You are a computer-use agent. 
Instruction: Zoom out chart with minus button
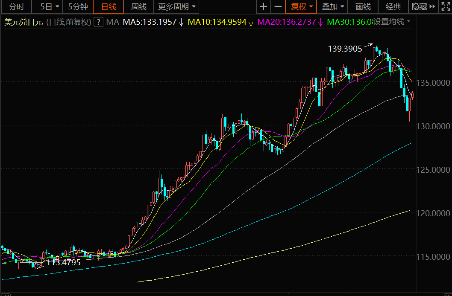(x=278, y=7)
